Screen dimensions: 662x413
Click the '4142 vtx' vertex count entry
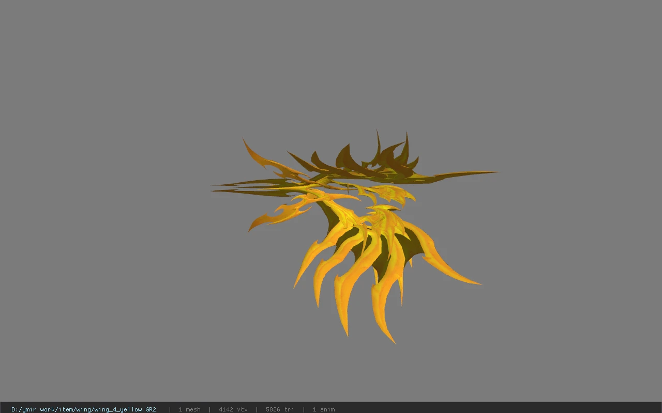click(x=233, y=409)
